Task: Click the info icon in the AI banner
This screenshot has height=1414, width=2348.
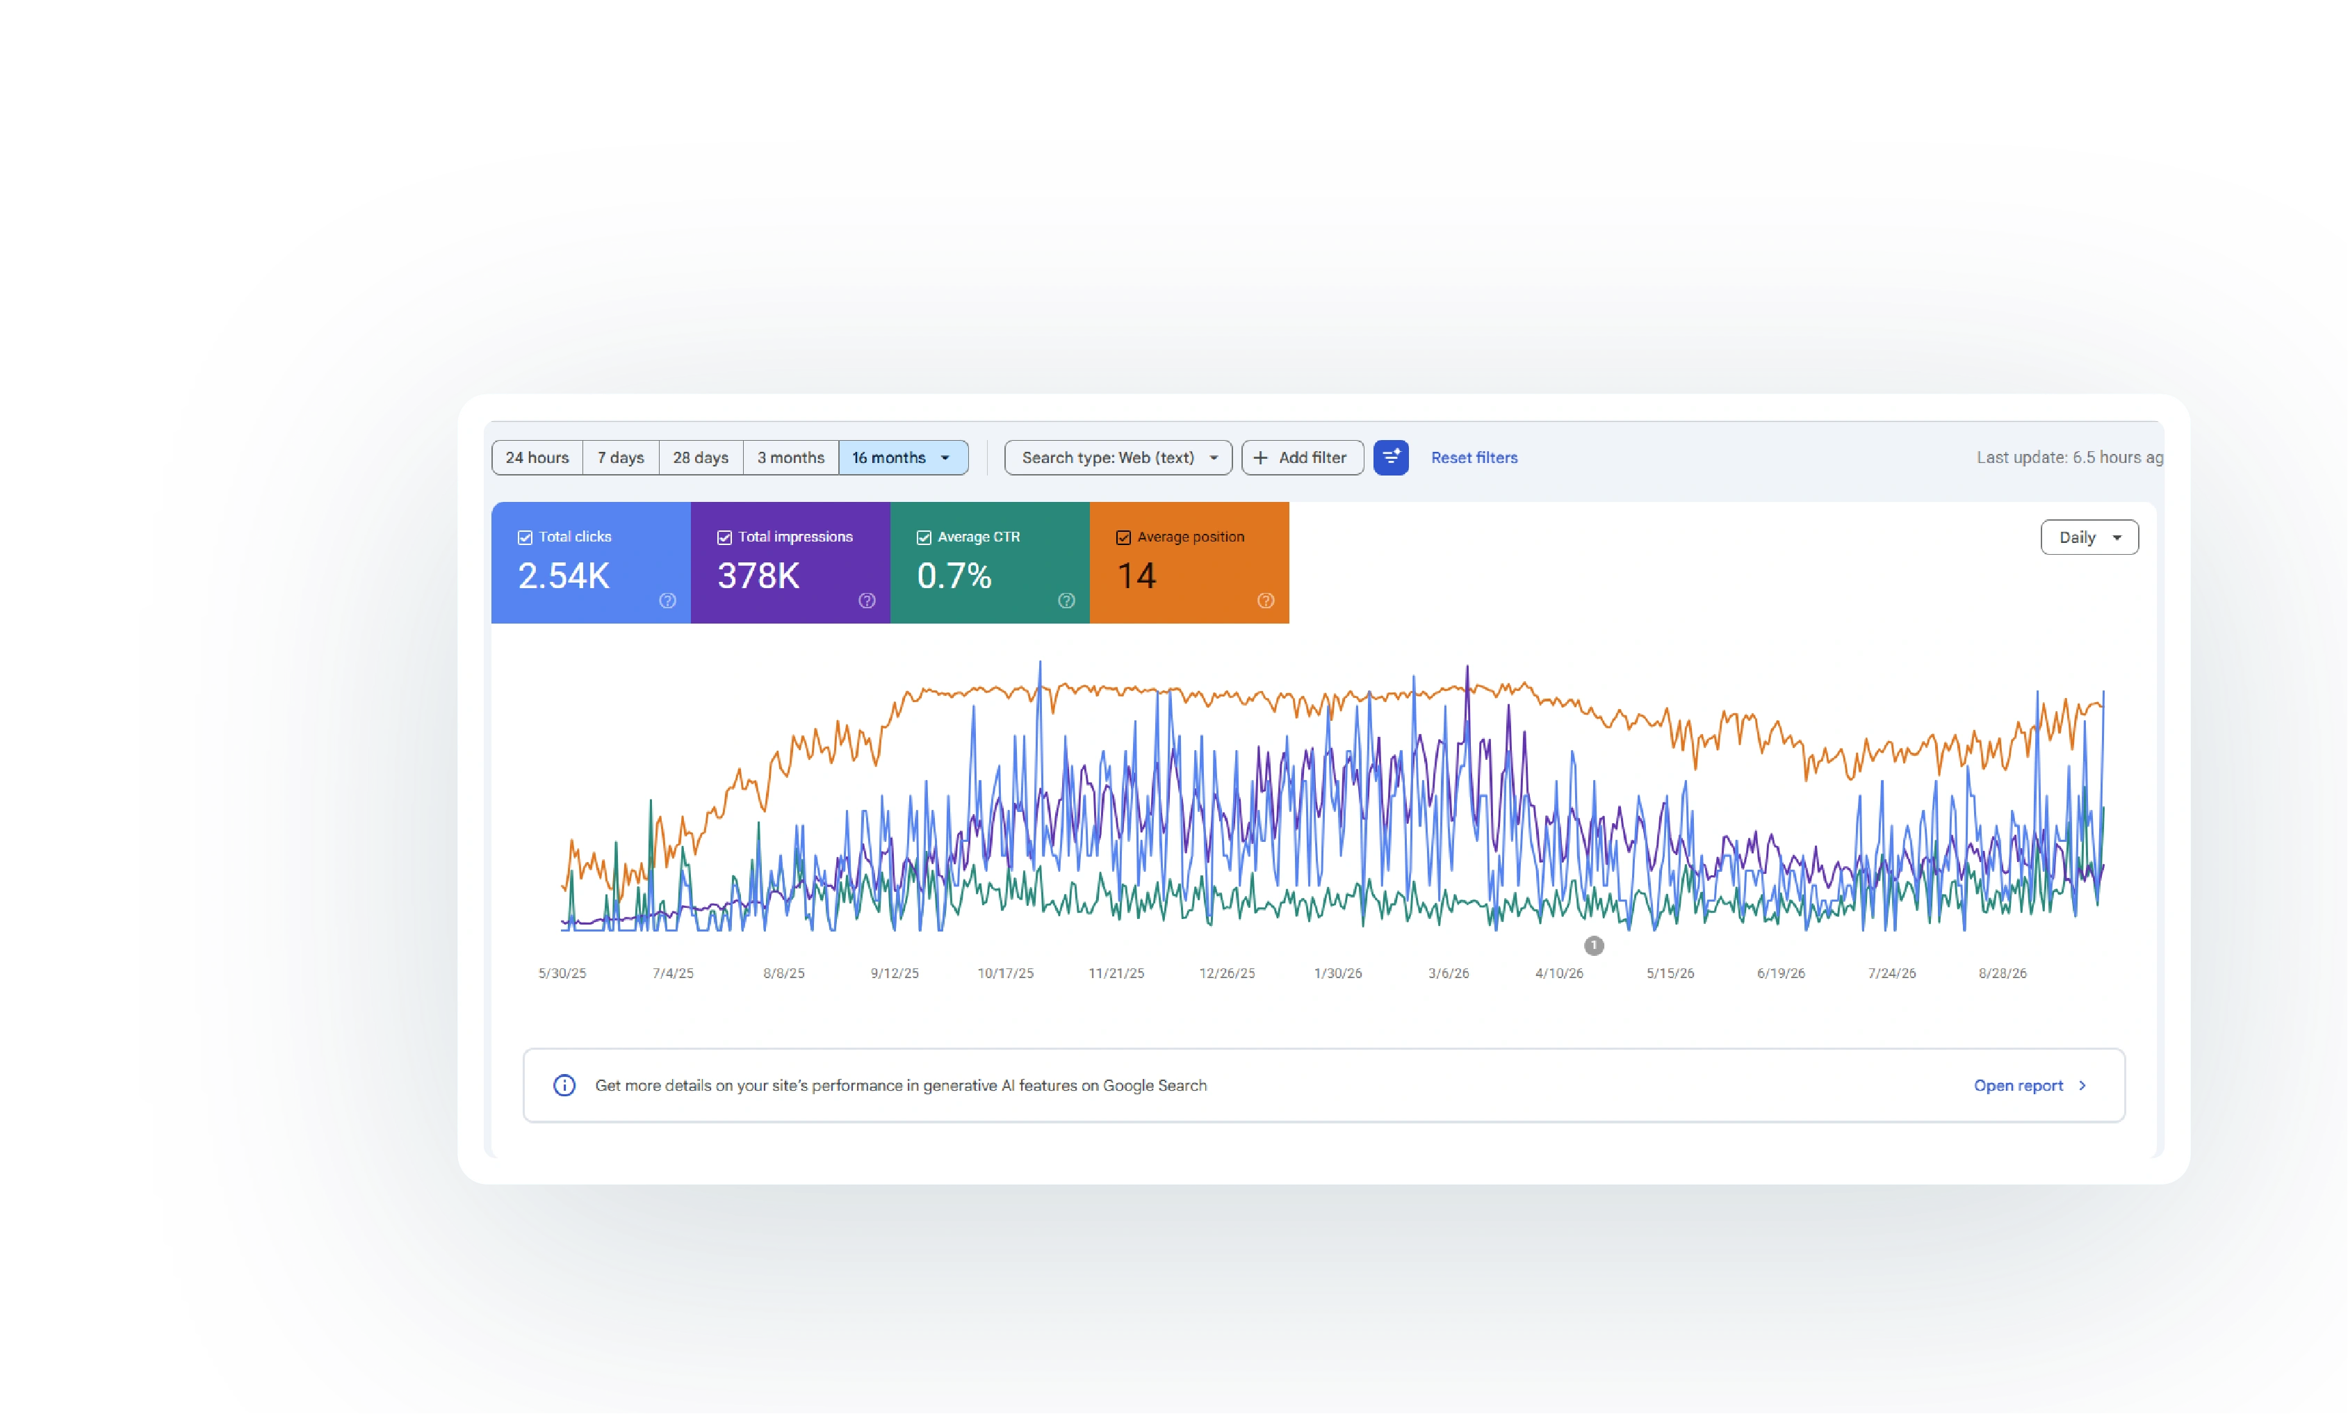Action: point(564,1085)
